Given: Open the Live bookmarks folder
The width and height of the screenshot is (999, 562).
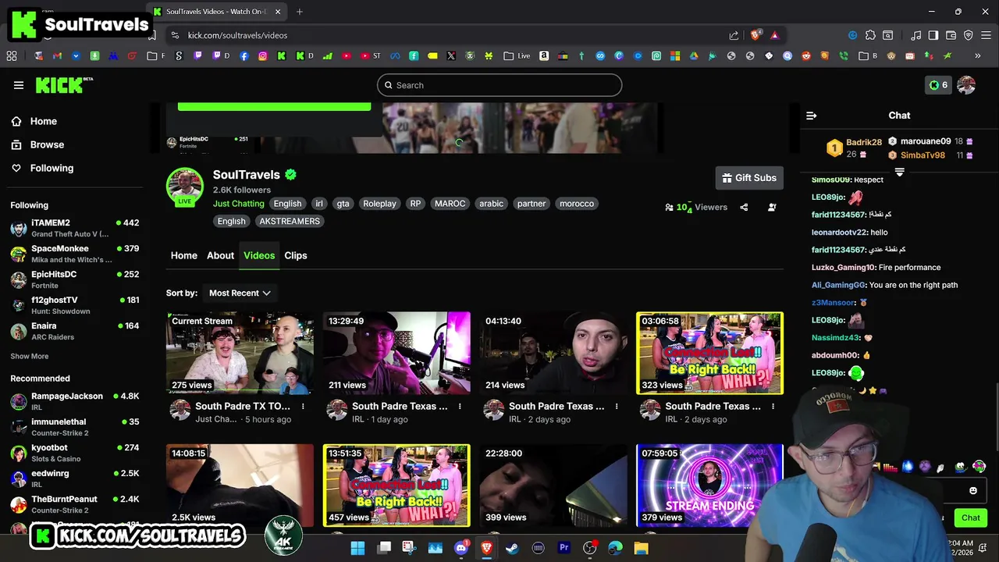Looking at the screenshot, I should [517, 56].
